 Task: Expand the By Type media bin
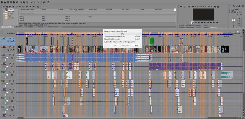coord(4,14)
